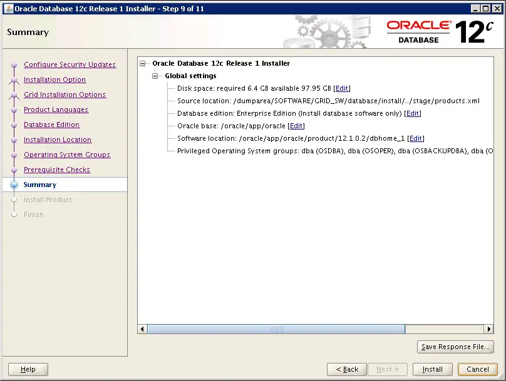
Task: Go to the Installation Option step
Action: click(x=55, y=79)
